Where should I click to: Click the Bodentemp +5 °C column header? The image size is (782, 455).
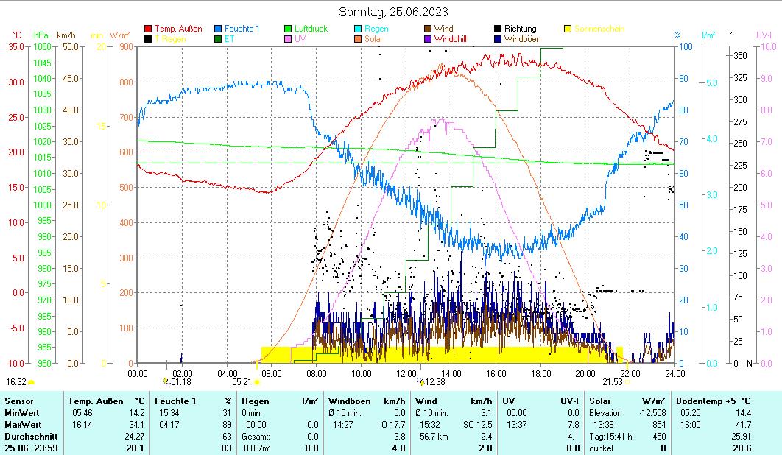714,401
